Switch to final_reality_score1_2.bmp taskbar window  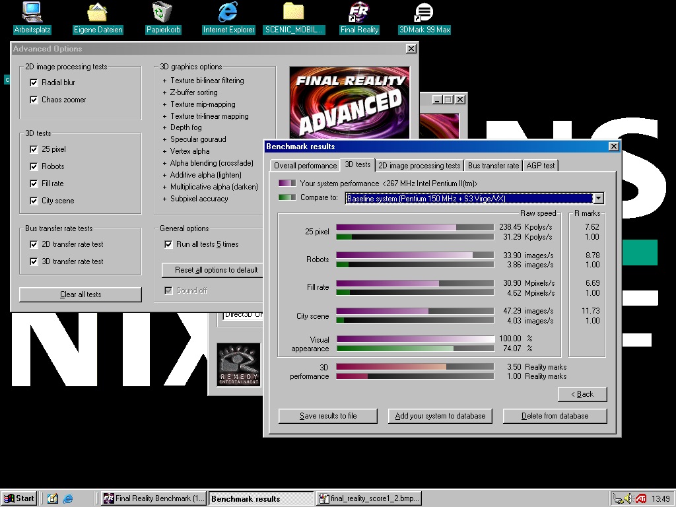click(x=369, y=498)
